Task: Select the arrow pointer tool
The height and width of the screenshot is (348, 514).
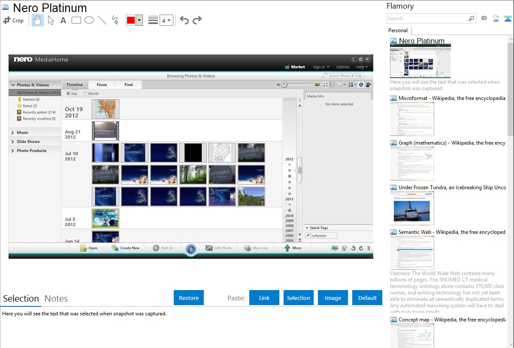Action: point(51,20)
